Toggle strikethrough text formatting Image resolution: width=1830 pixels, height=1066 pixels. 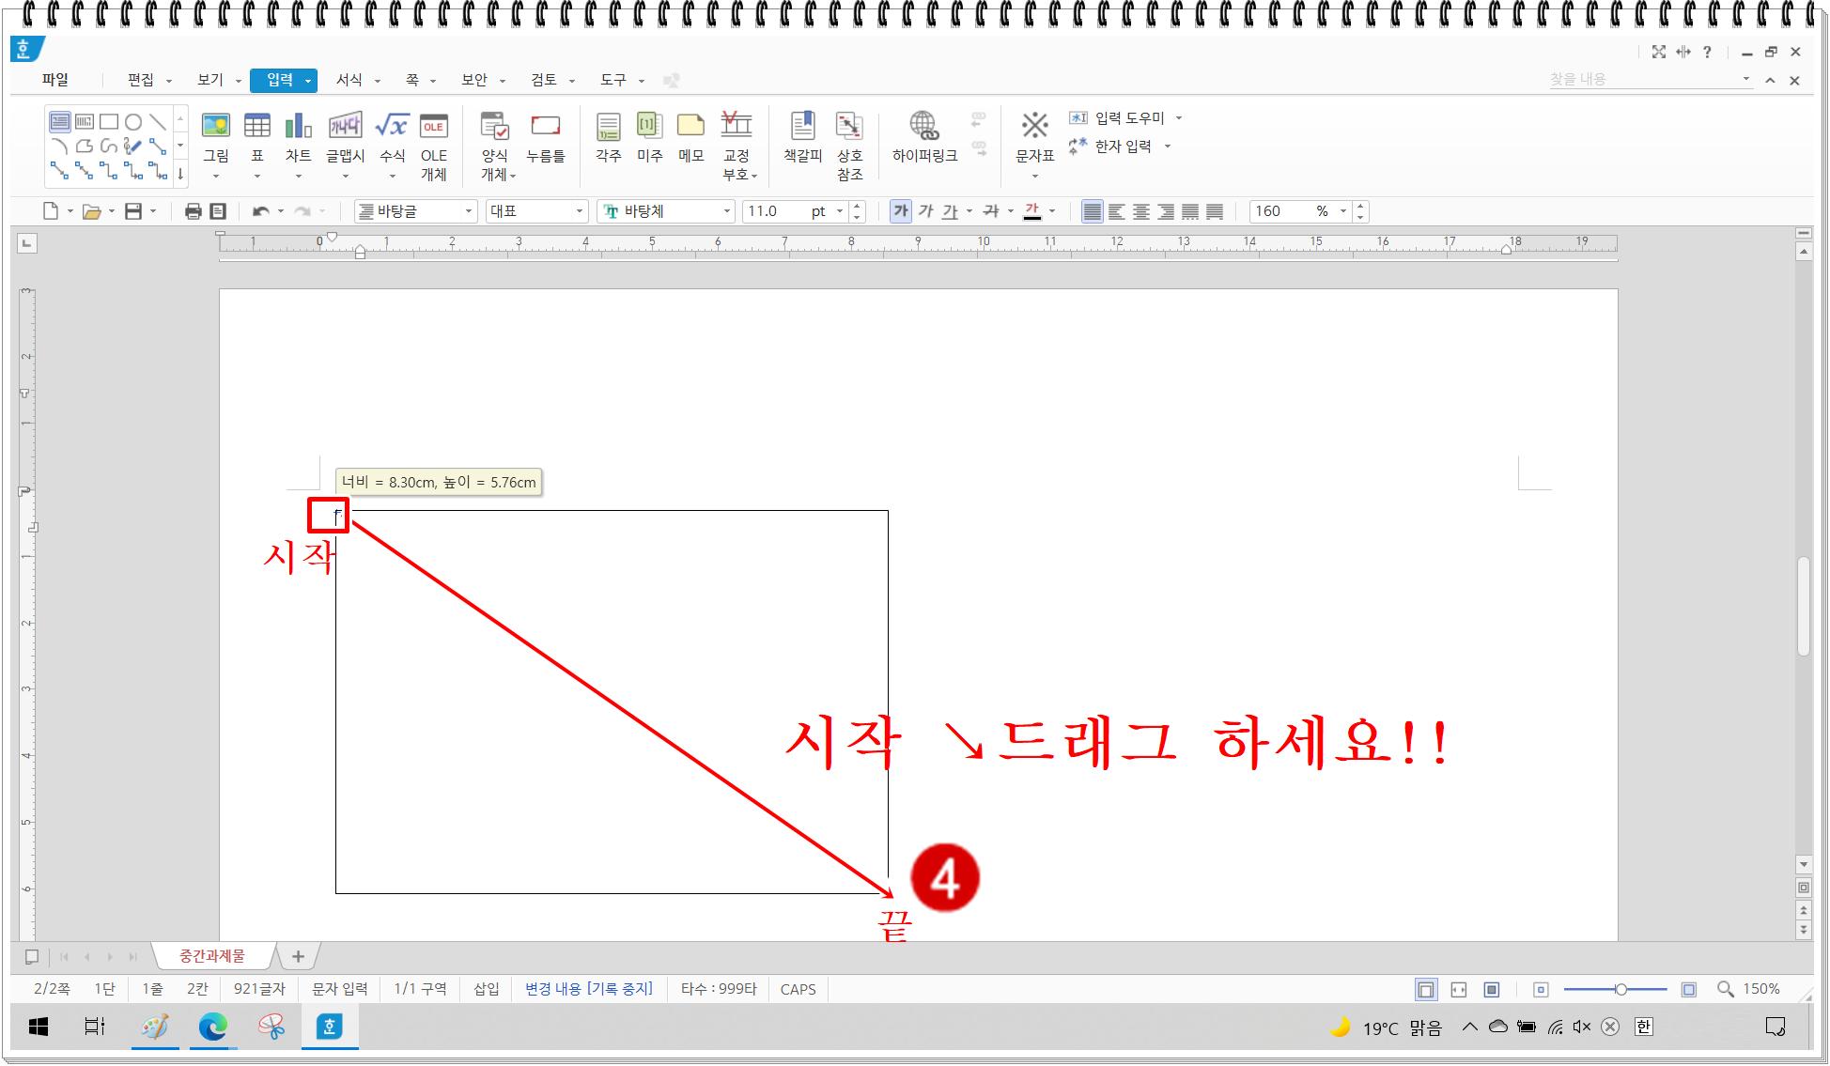tap(991, 211)
